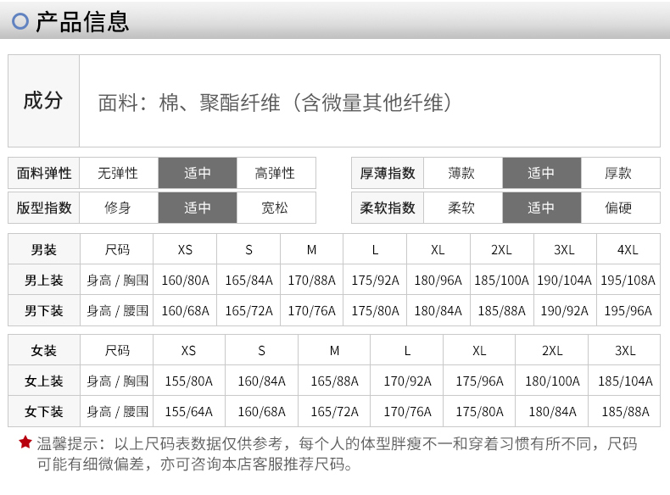Click the 180/96A cell in 男上装 row

click(438, 281)
